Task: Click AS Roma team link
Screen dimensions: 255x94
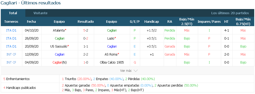Action: tap(111, 54)
